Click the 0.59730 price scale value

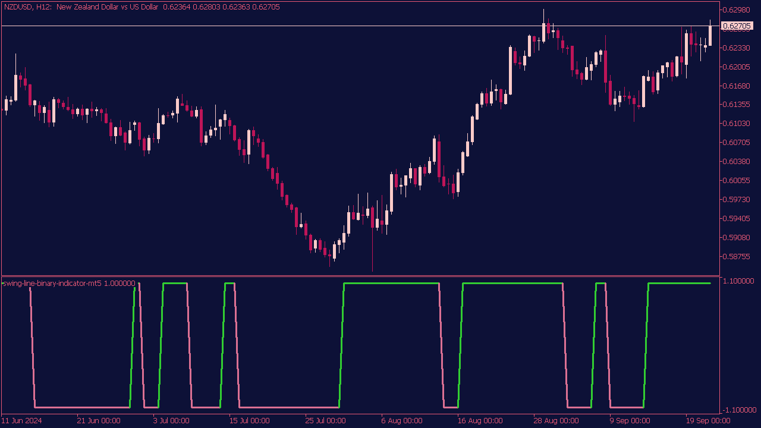coord(737,199)
